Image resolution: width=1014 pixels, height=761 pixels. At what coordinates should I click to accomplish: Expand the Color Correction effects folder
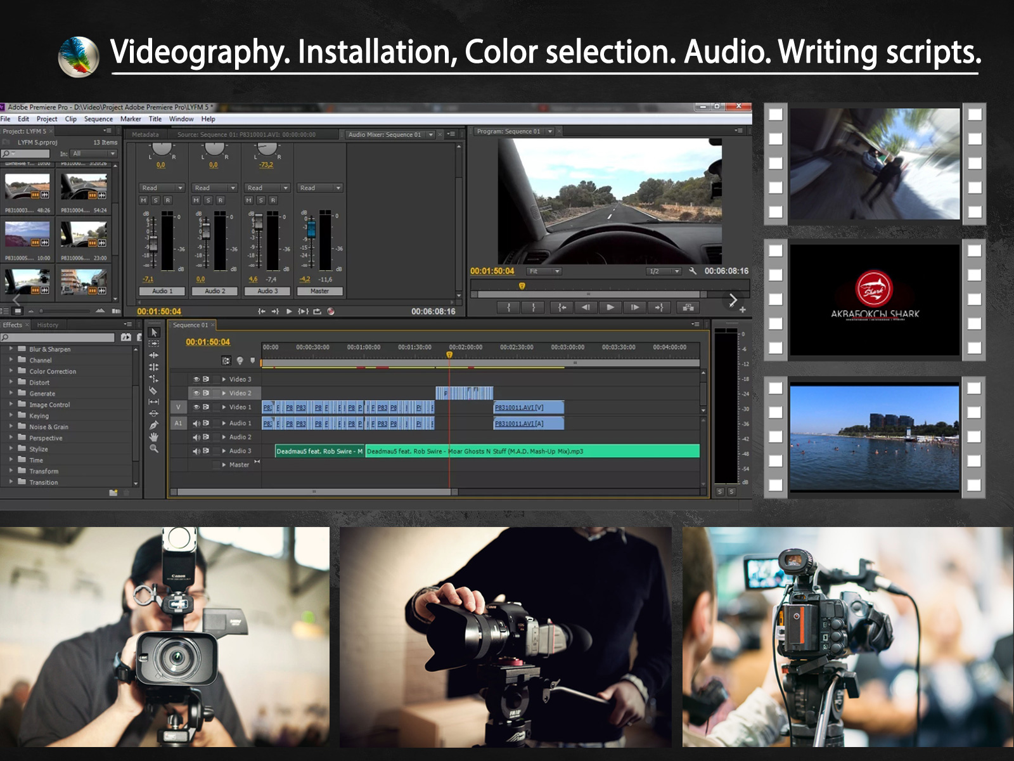pos(11,371)
